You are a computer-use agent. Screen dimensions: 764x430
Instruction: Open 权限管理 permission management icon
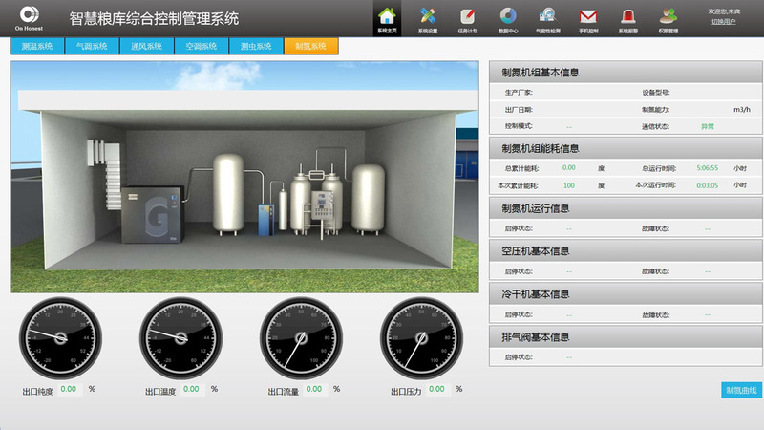coord(669,18)
